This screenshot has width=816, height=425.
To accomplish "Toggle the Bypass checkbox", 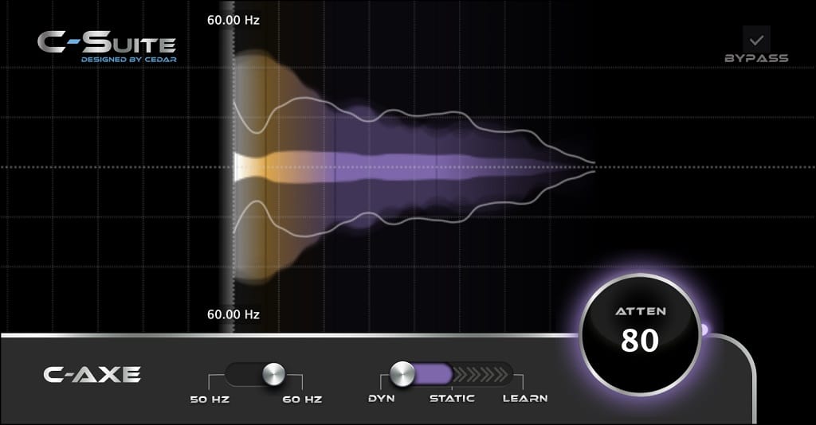I will pos(756,40).
